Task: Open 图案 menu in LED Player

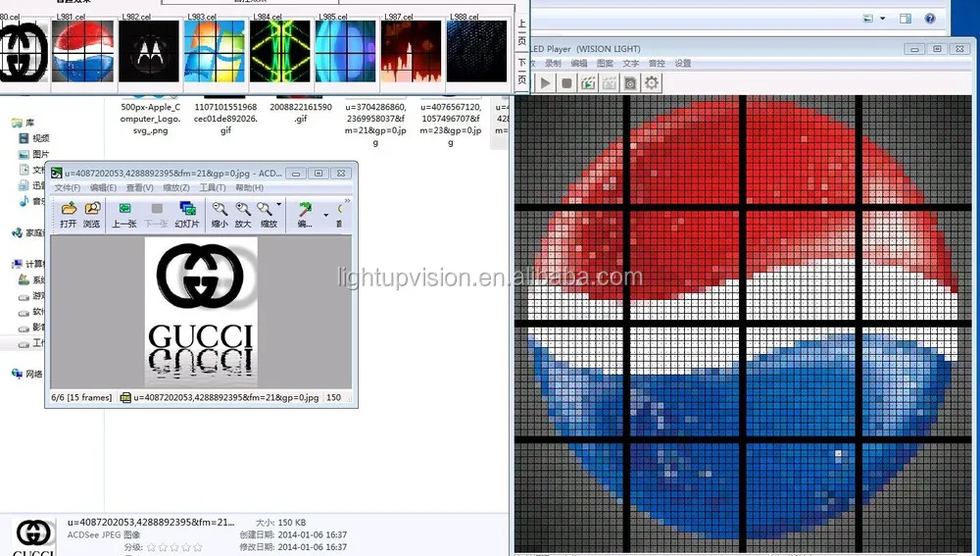Action: click(x=605, y=63)
